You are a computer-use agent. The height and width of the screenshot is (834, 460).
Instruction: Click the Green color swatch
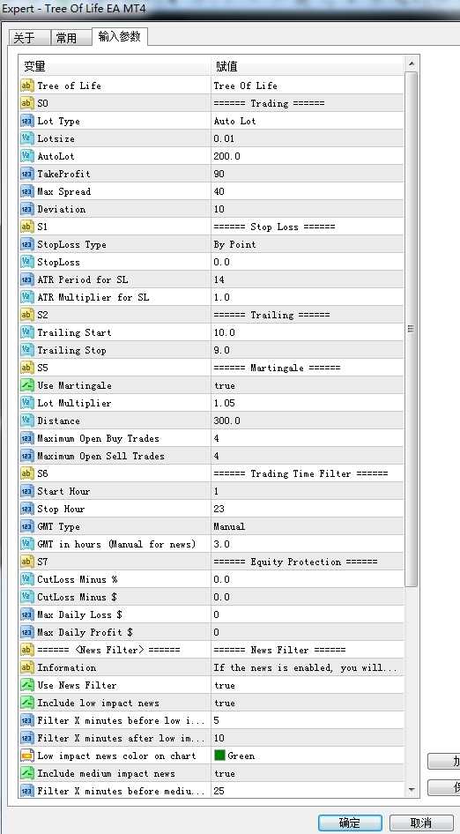click(219, 756)
